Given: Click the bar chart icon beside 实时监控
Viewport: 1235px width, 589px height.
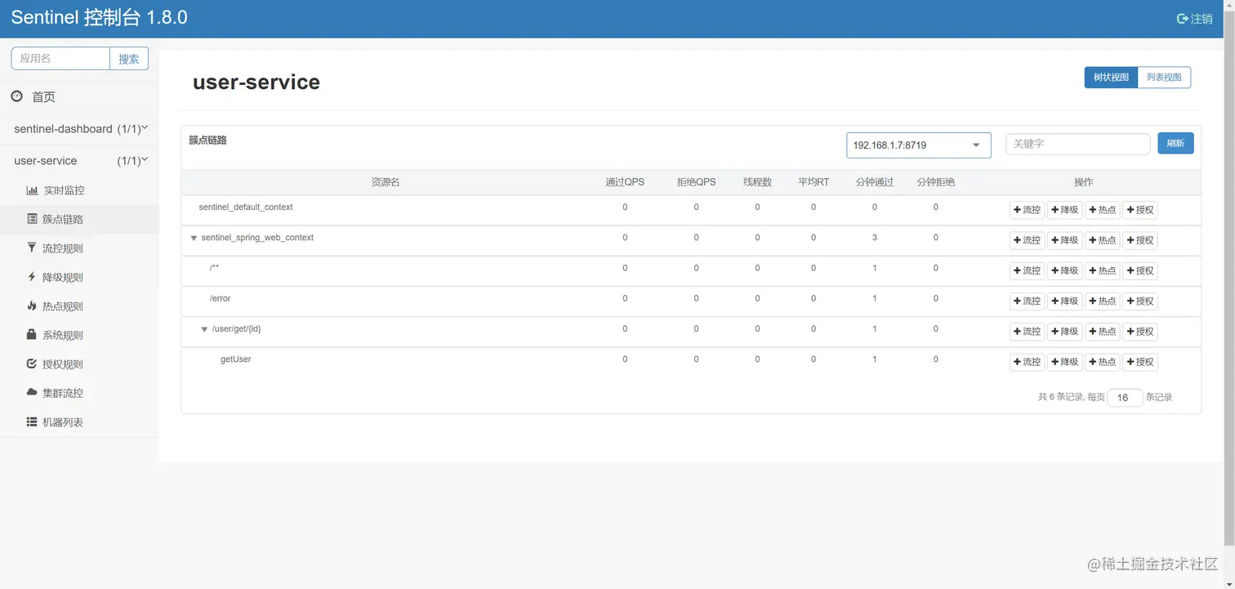Looking at the screenshot, I should pyautogui.click(x=32, y=190).
